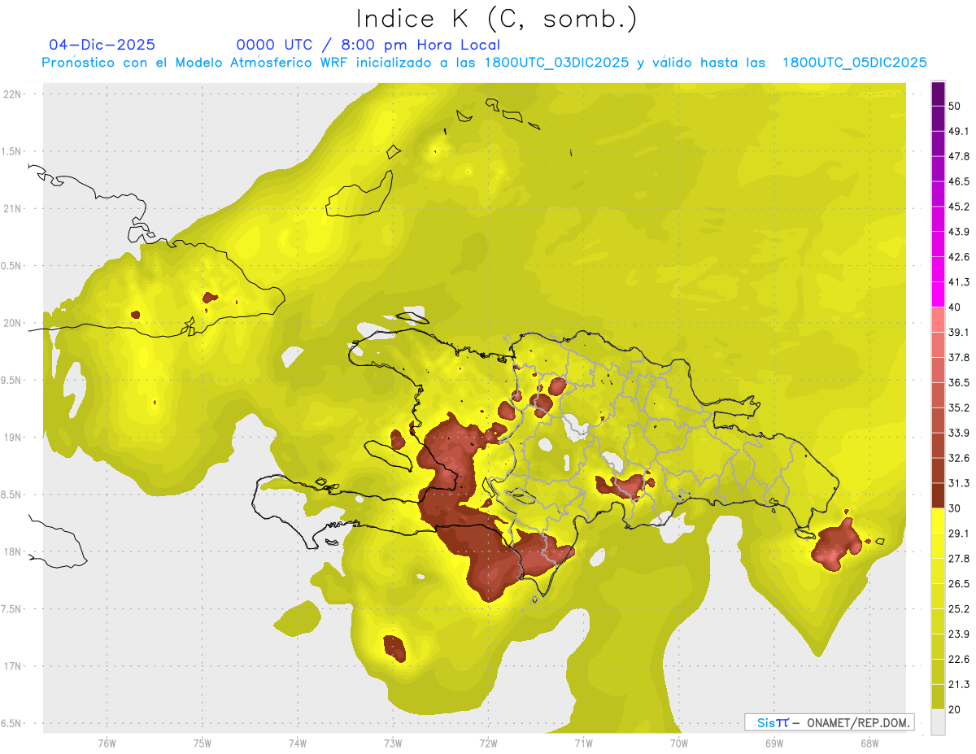This screenshot has height=754, width=976.
Task: Click the latitude axis label "17N"
Action: [12, 666]
